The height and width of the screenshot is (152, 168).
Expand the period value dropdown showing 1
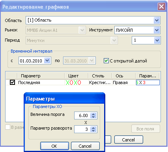click(x=157, y=40)
